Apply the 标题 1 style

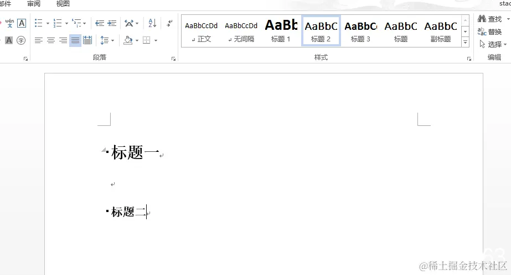click(x=281, y=31)
